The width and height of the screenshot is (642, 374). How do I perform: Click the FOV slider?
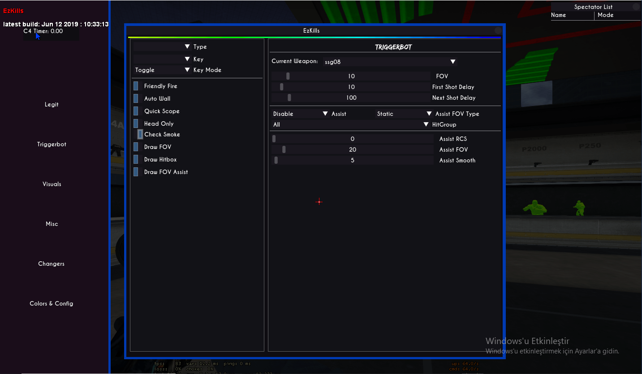pos(351,76)
